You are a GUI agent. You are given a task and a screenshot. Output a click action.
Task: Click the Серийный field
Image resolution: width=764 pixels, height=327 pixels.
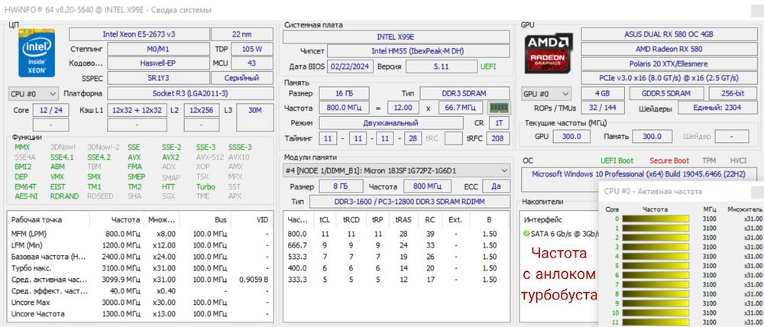(x=242, y=78)
